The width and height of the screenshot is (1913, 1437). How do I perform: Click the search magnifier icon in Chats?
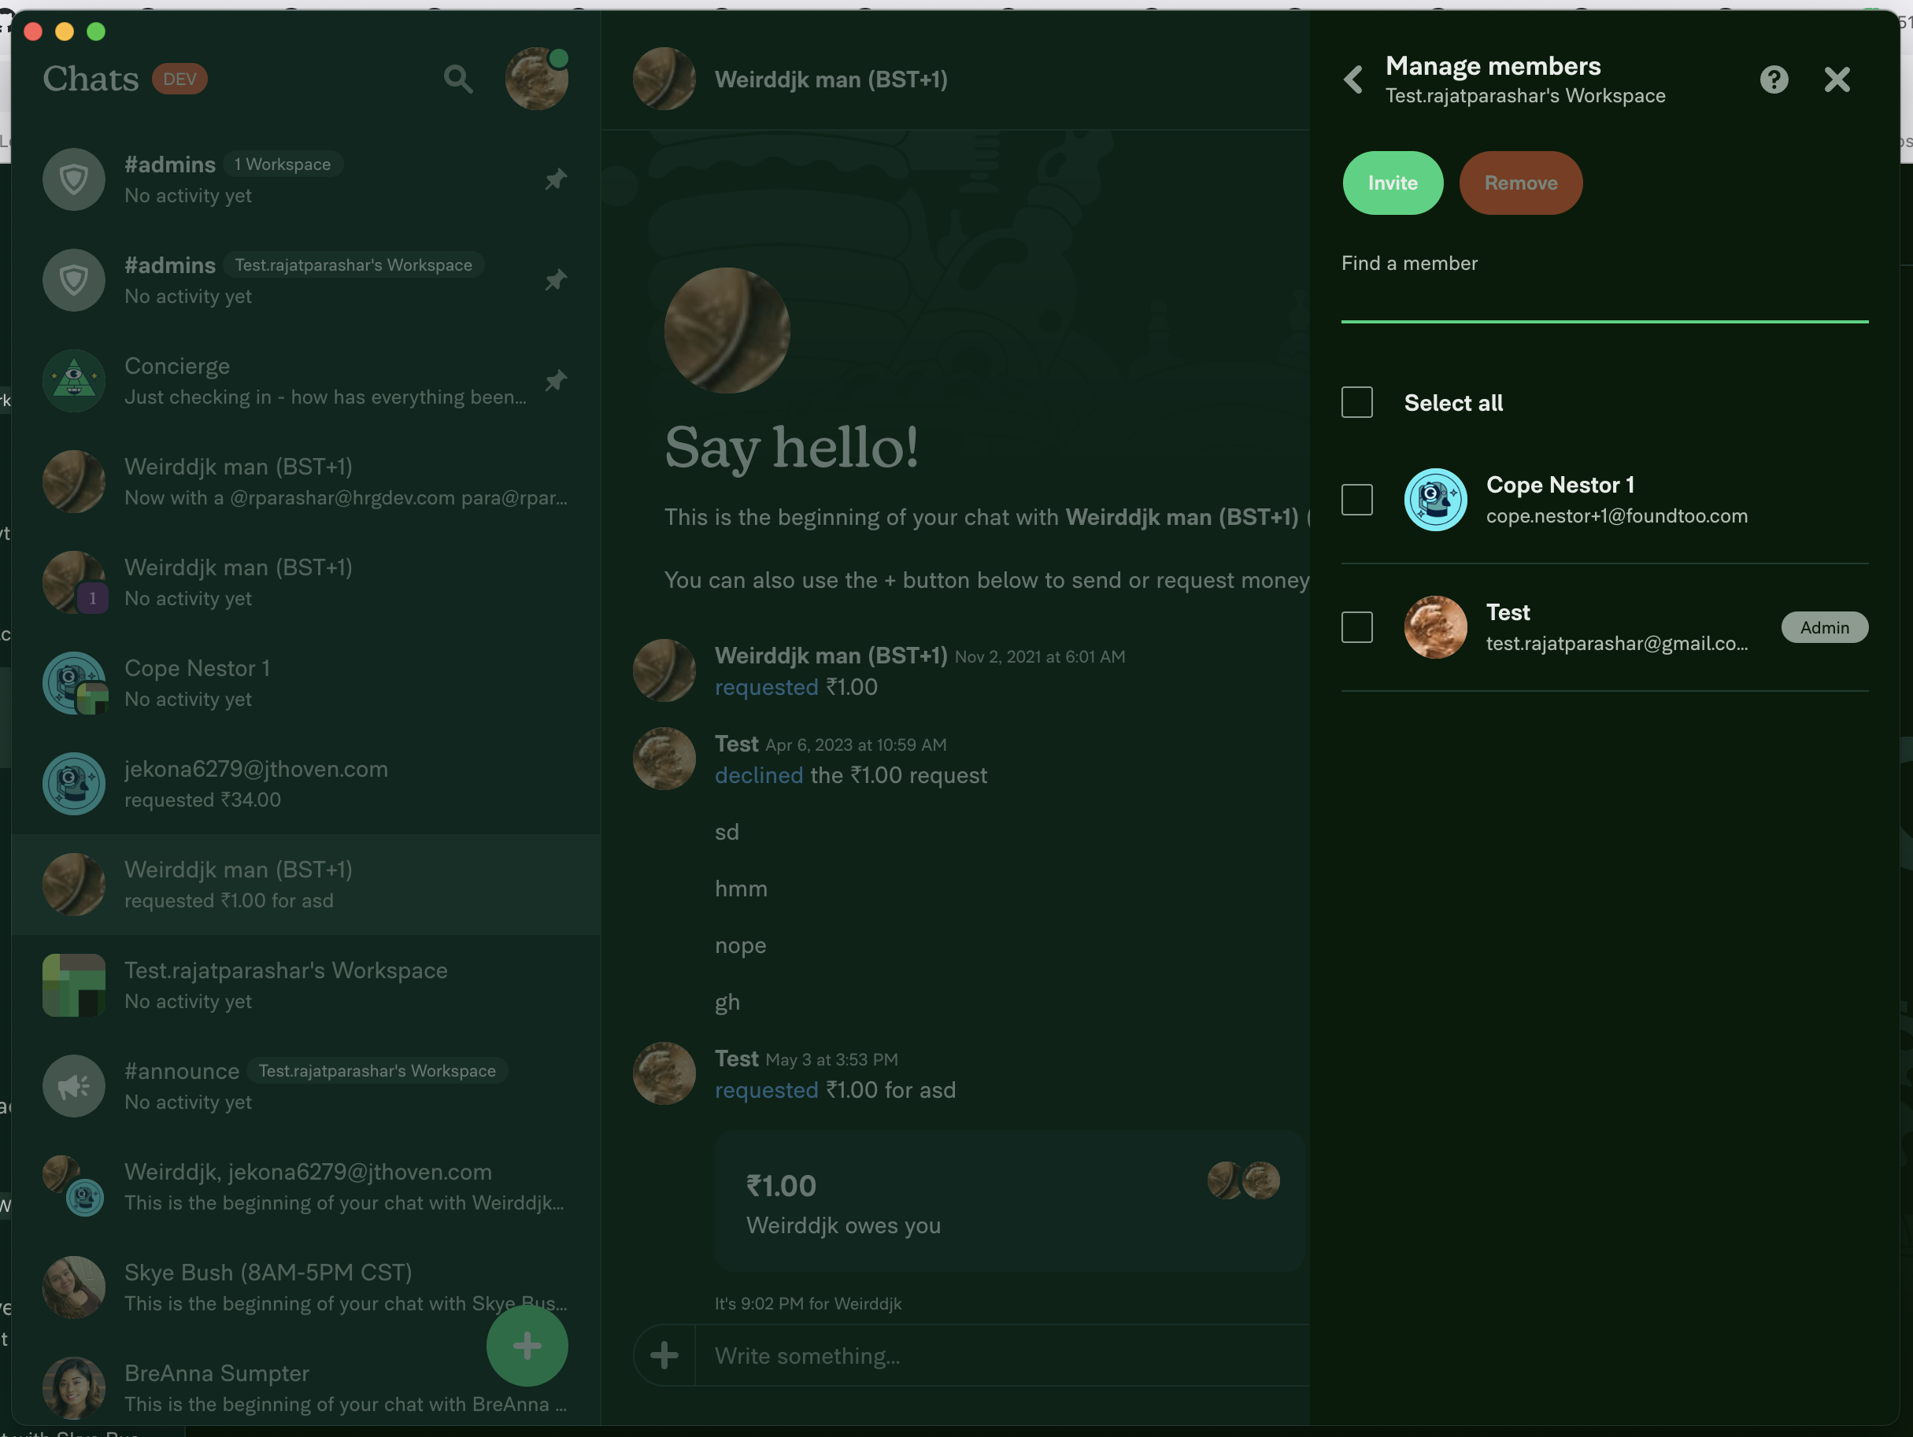(458, 79)
